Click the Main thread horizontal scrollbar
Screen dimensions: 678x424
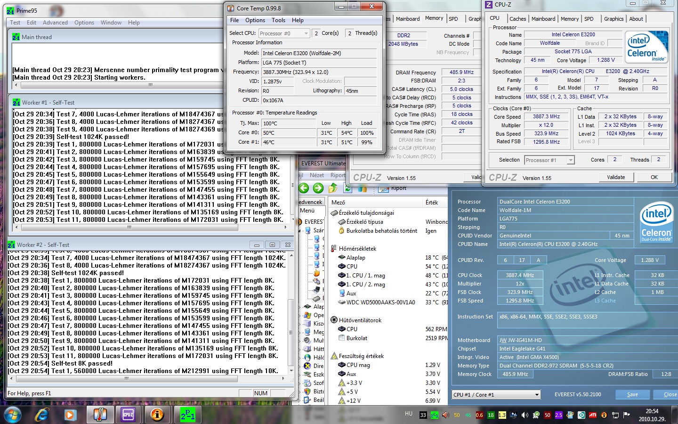(x=119, y=85)
